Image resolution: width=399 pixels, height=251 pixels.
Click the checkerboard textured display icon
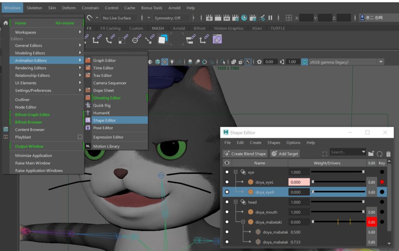coord(165,62)
